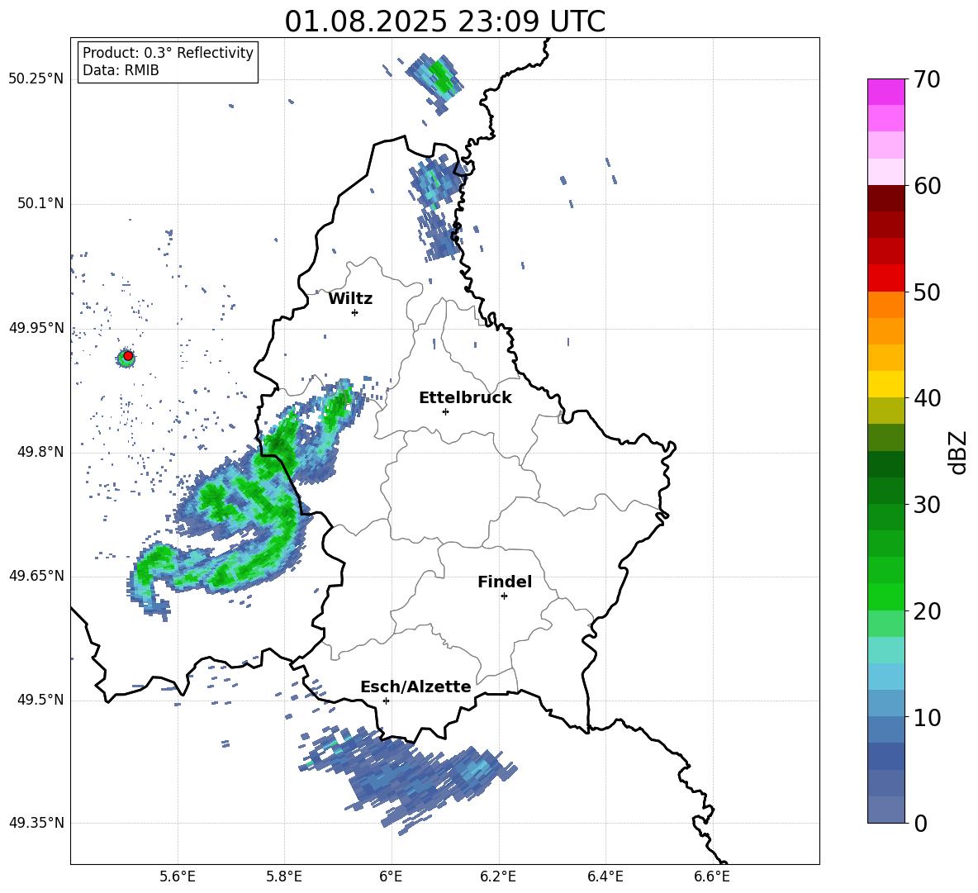Pick the yellow colorbar swatch at 40
This screenshot has width=978, height=893.
click(885, 384)
